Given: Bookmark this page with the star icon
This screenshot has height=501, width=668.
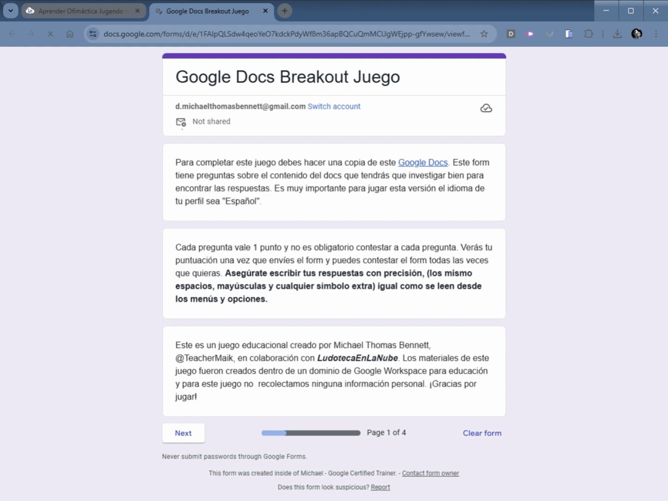Looking at the screenshot, I should (x=484, y=34).
